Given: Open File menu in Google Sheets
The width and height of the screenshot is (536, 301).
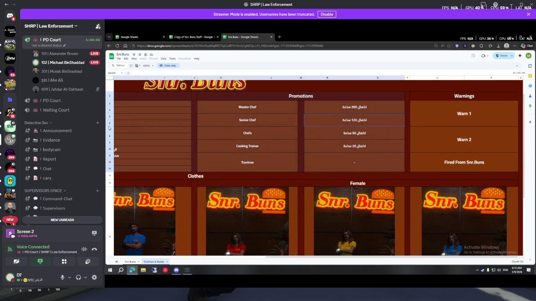Looking at the screenshot, I should point(119,59).
